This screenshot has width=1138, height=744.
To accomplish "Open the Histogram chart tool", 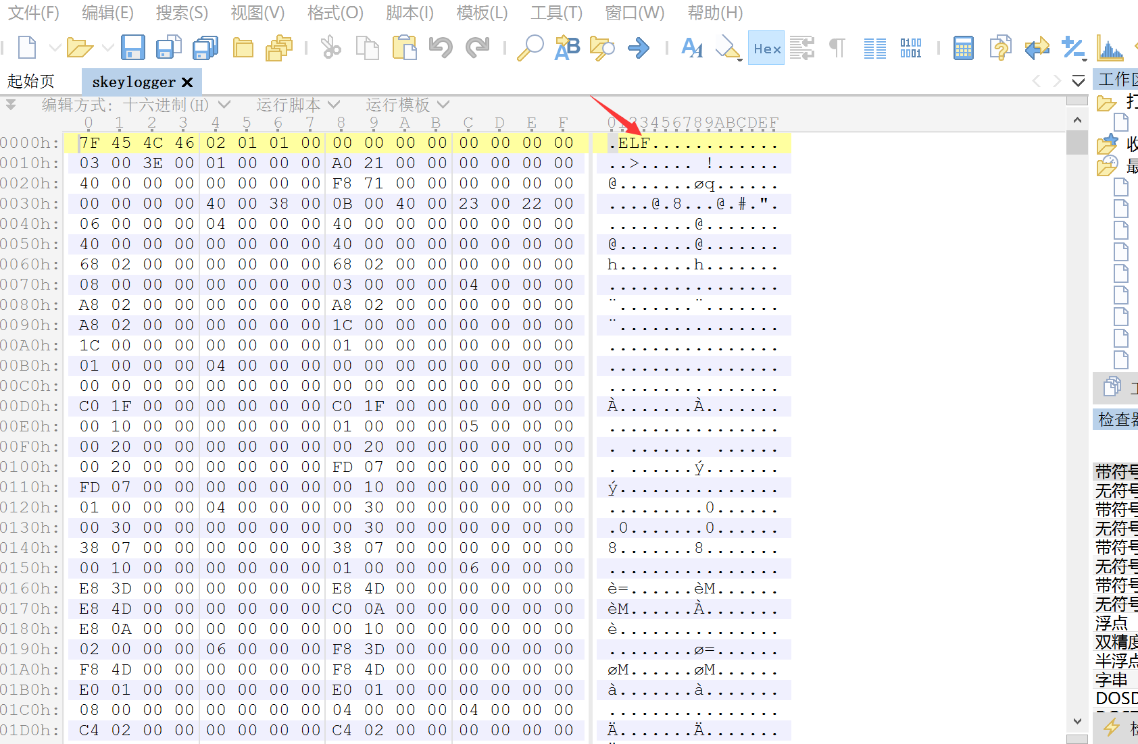I will [x=1110, y=48].
